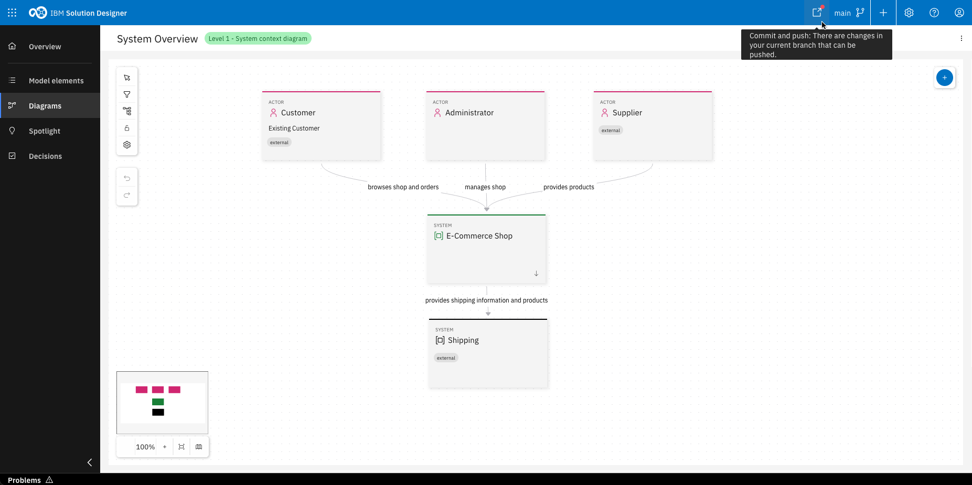Click the fit-to-screen icon

181,447
